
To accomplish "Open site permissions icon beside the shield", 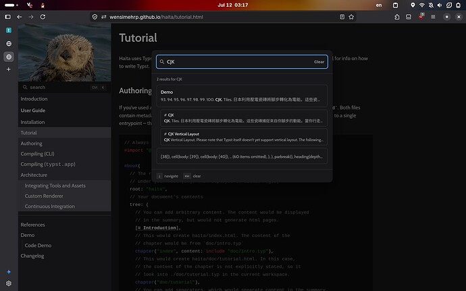I will point(104,17).
